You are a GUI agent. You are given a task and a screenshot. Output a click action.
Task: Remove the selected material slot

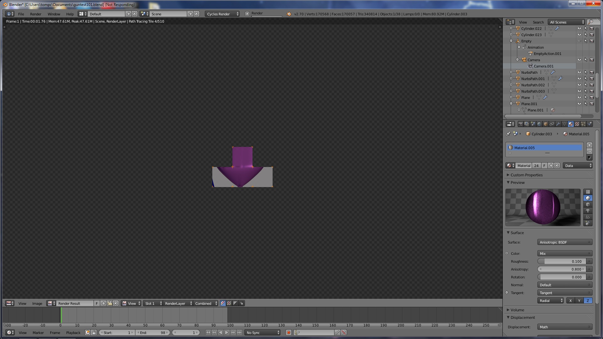tap(589, 151)
